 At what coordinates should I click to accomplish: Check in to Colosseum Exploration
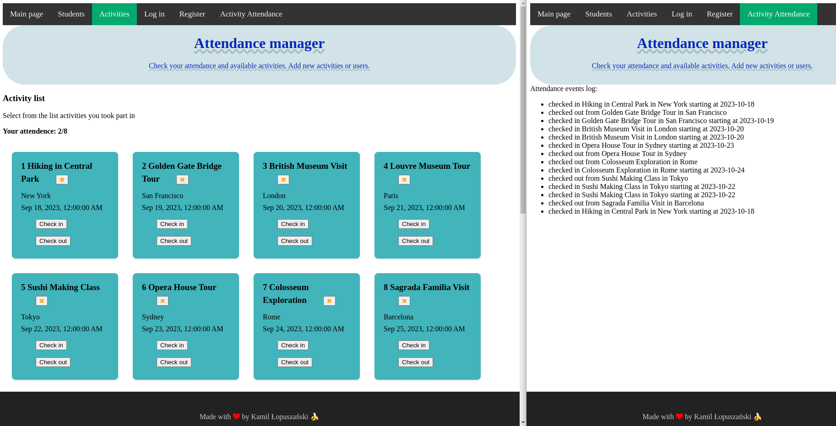293,345
